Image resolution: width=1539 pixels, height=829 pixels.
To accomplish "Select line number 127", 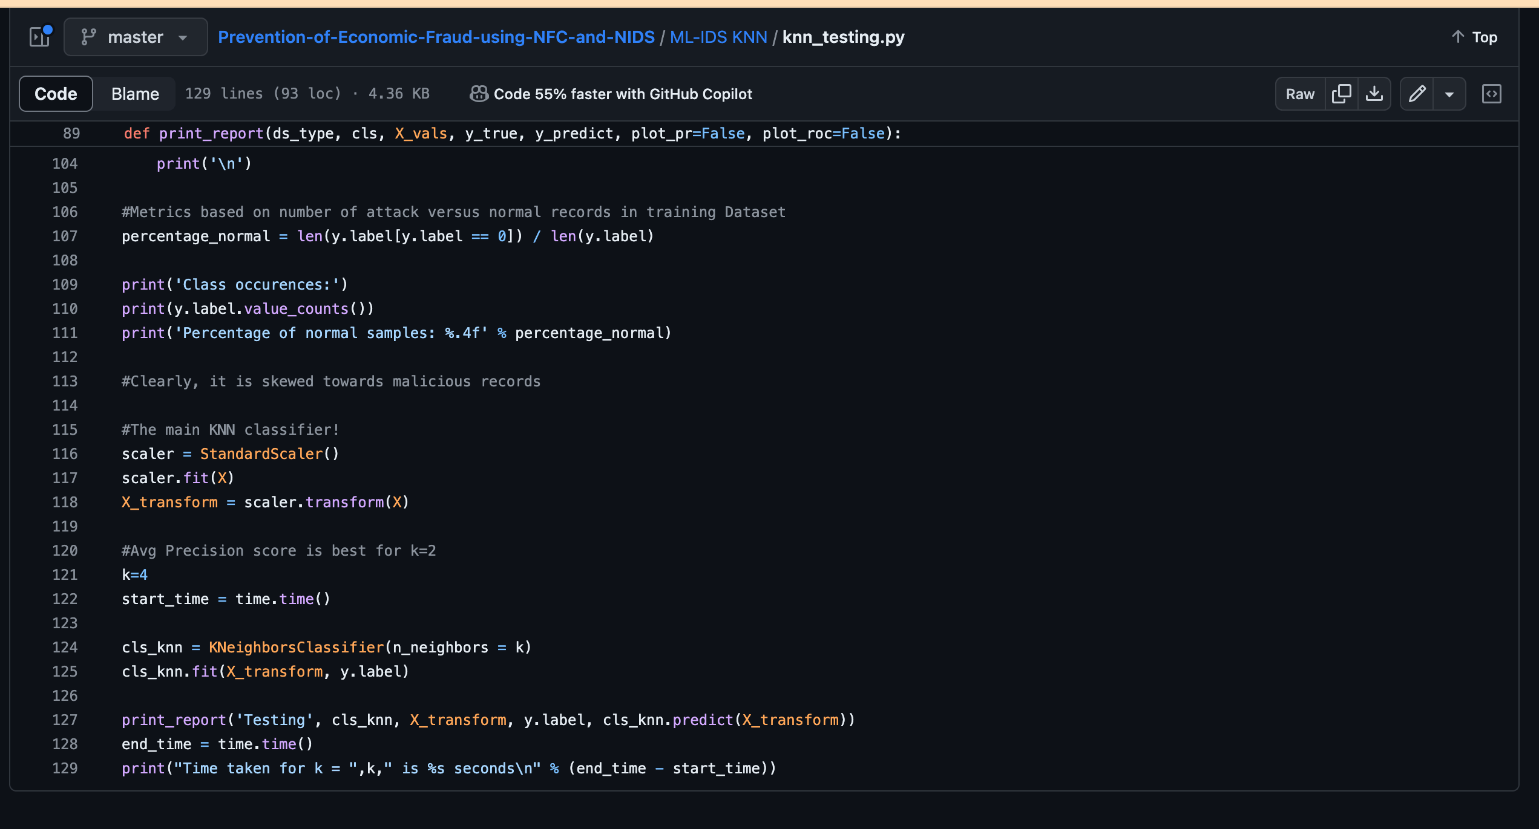I will click(x=65, y=720).
